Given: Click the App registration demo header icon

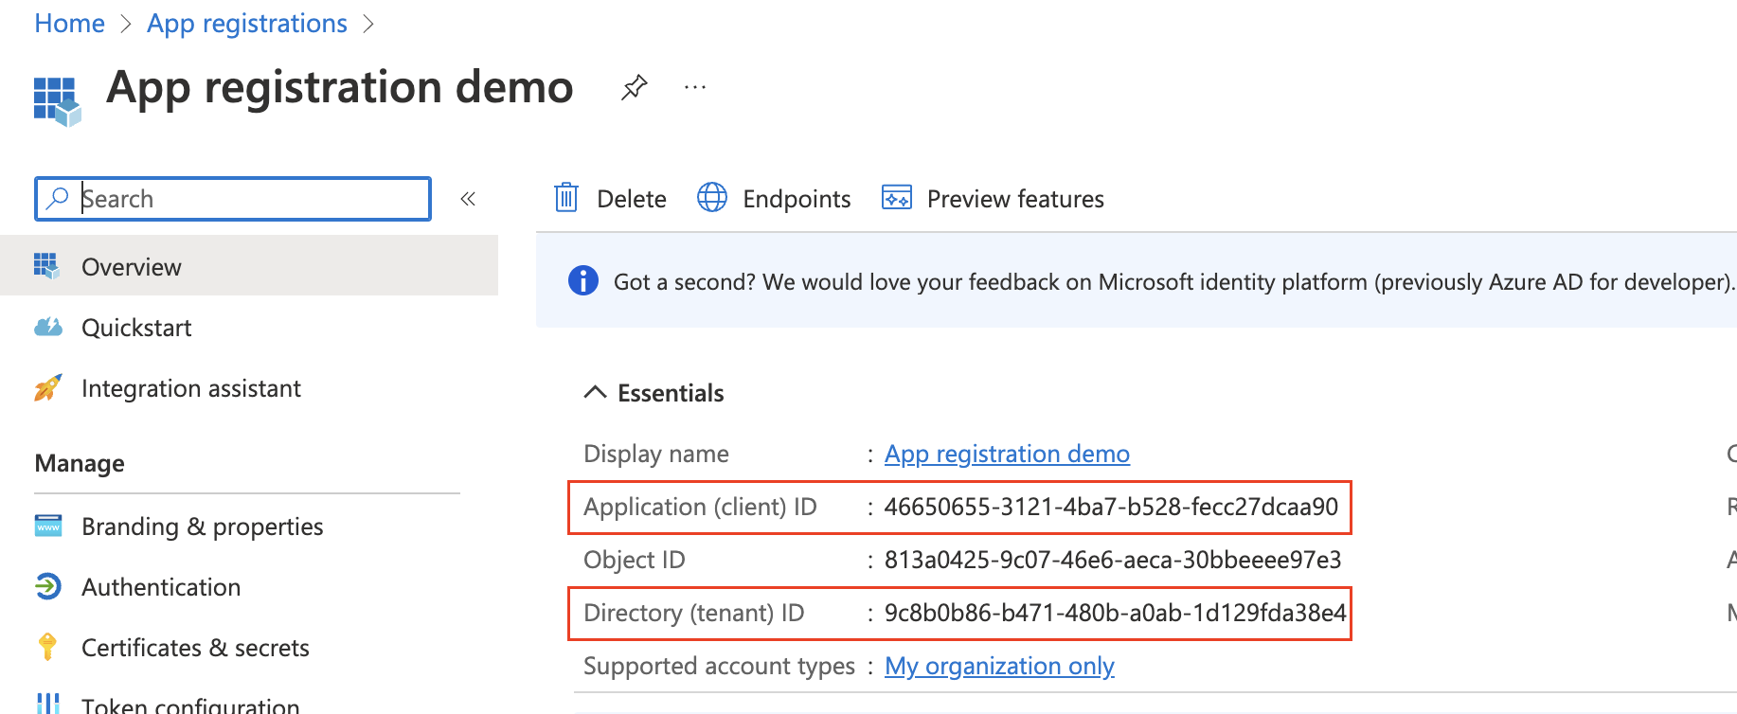Looking at the screenshot, I should pos(57,101).
